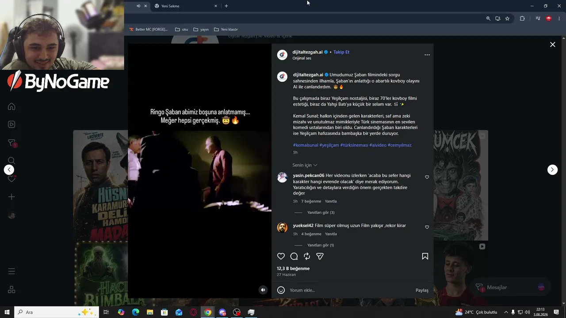Open the Better MC [FORGE] bookmark

[148, 30]
